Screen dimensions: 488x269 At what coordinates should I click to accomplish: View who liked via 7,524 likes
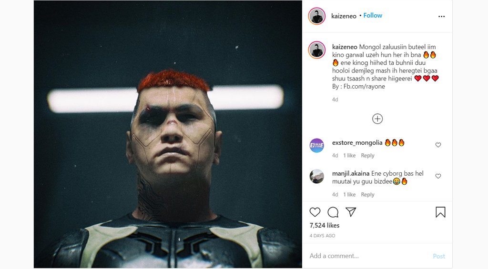click(325, 225)
